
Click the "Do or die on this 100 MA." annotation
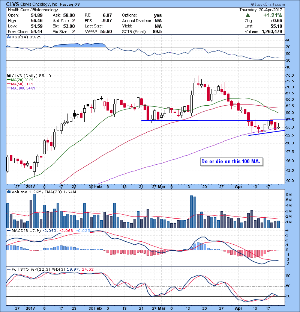[x=231, y=161]
